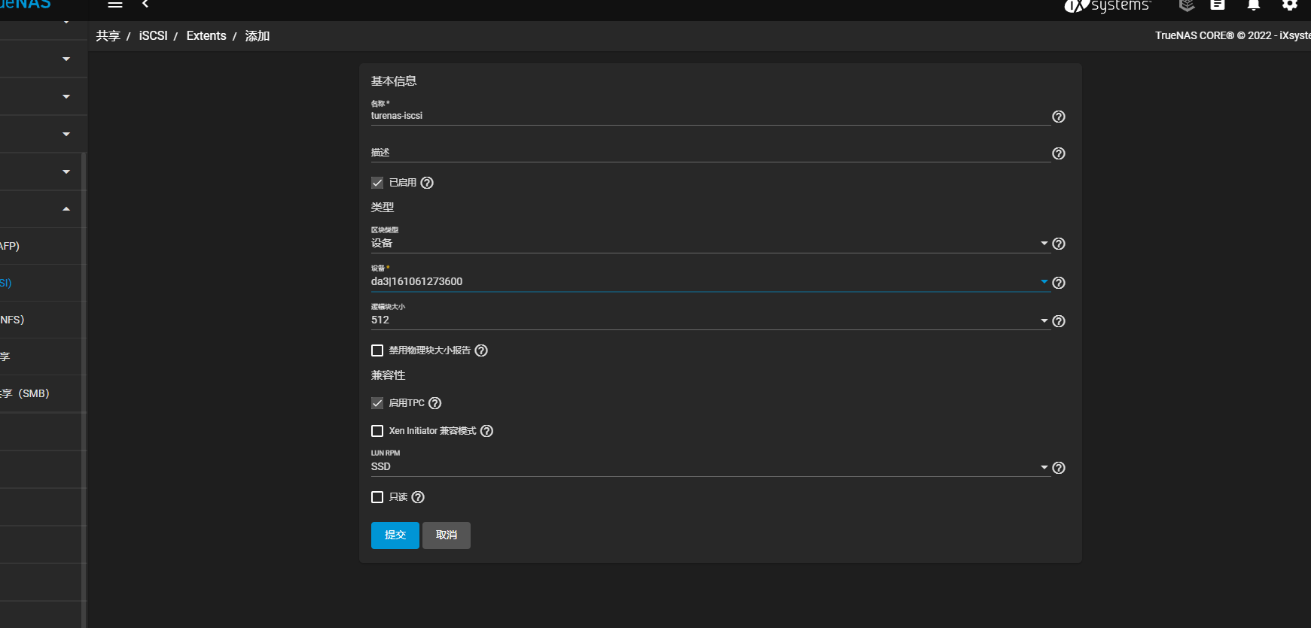
Task: Check 禁用物理块大小报告 checkbox
Action: (377, 350)
